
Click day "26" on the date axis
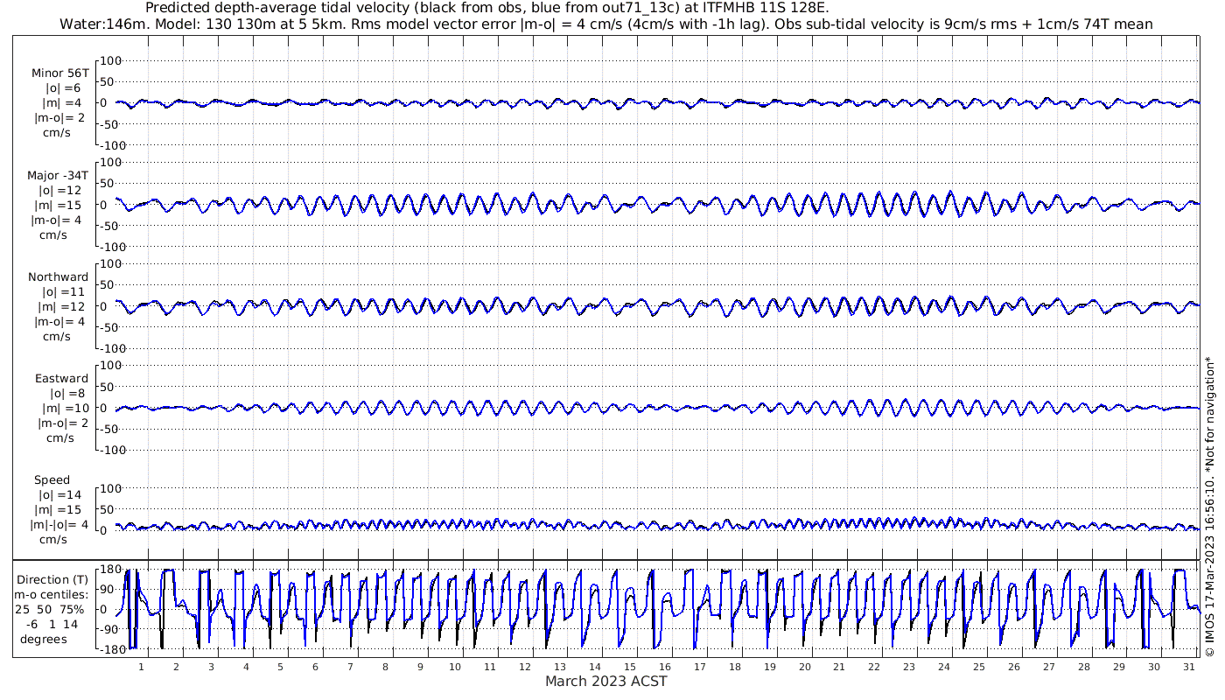click(x=1013, y=667)
